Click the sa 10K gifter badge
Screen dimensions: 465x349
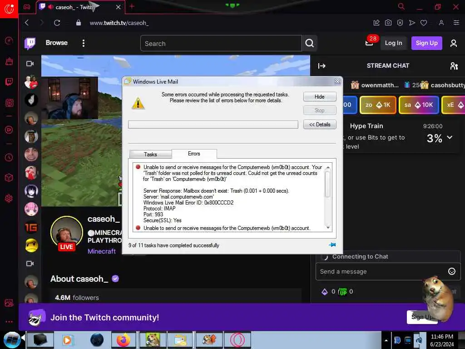pyautogui.click(x=419, y=105)
